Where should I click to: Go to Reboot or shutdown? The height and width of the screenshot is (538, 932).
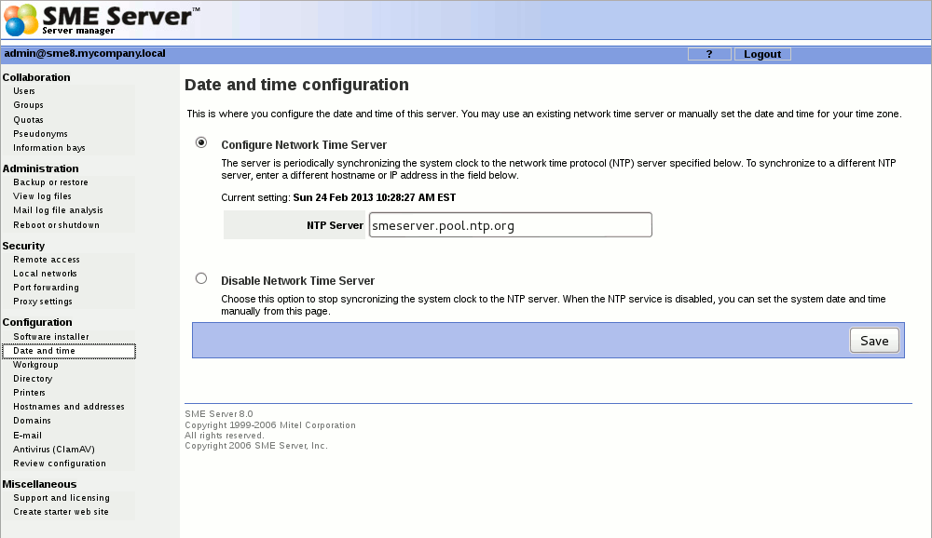[x=57, y=225]
